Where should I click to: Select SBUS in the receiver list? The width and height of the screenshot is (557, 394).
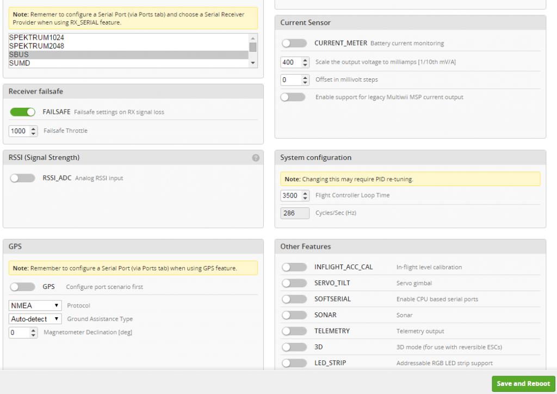click(x=19, y=55)
